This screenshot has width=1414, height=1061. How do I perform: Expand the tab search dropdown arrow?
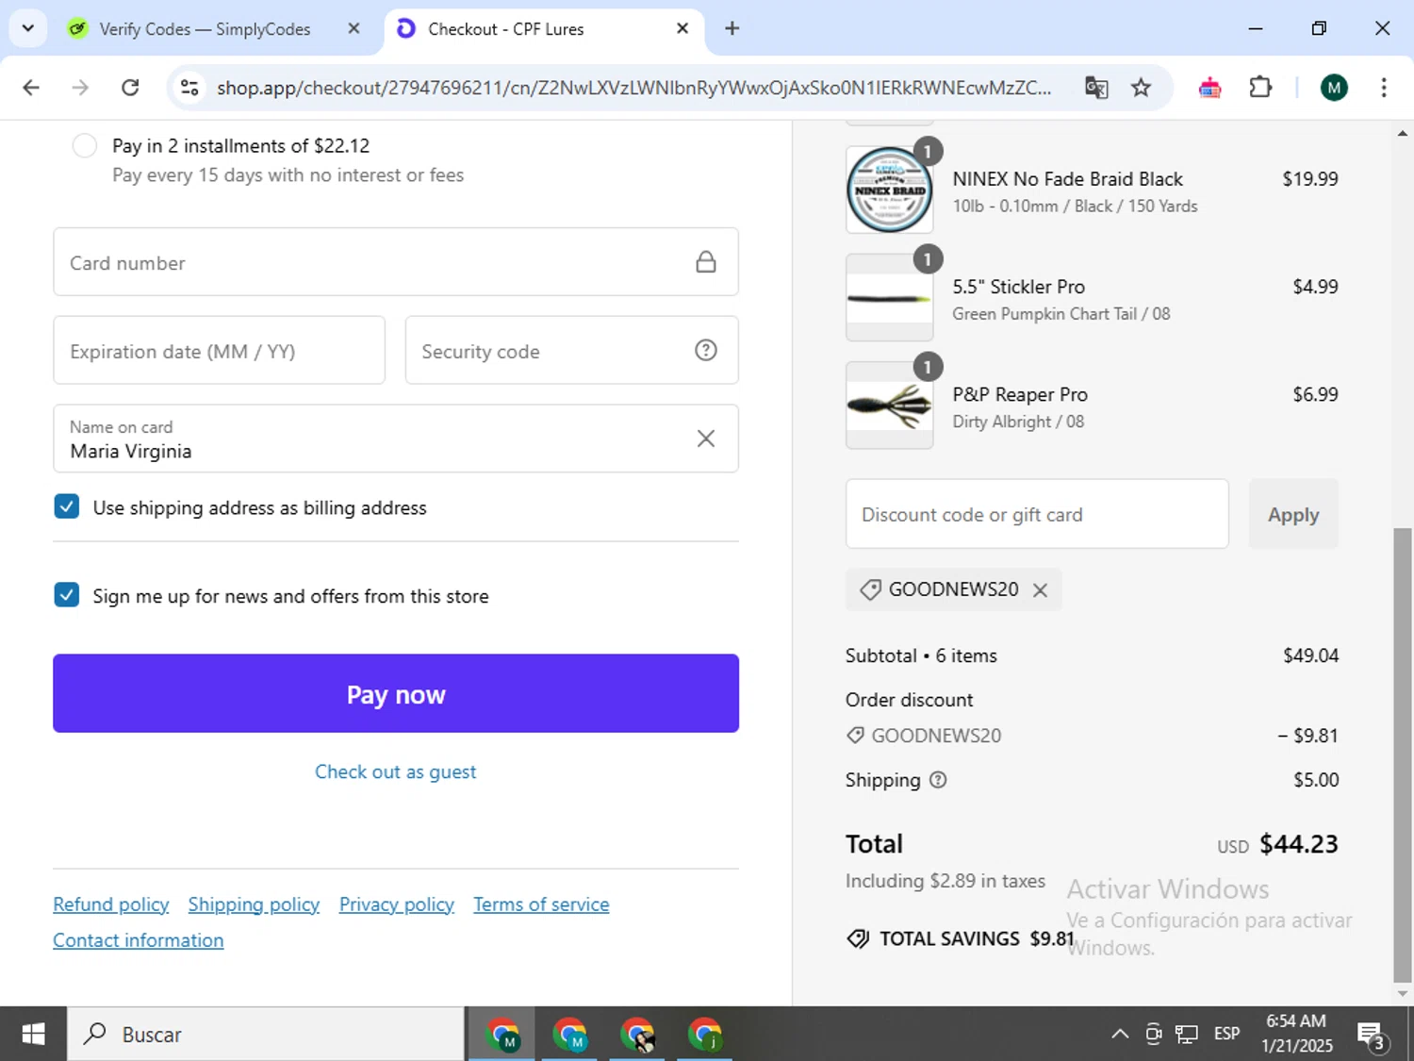(x=27, y=28)
